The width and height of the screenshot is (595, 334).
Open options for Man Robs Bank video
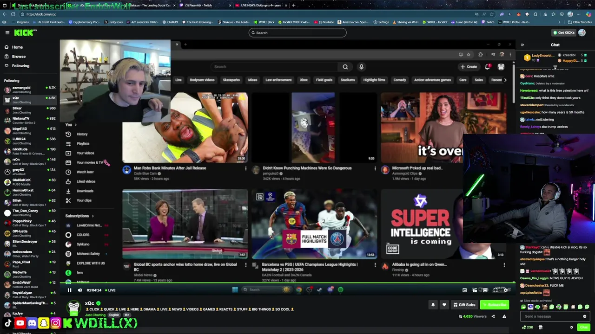click(245, 168)
